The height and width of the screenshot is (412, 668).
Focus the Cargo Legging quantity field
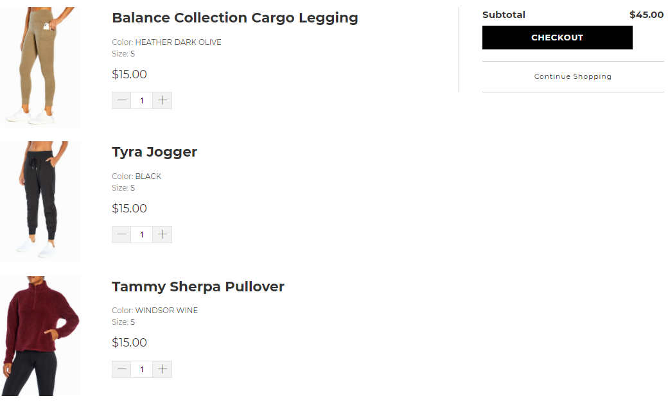(142, 101)
